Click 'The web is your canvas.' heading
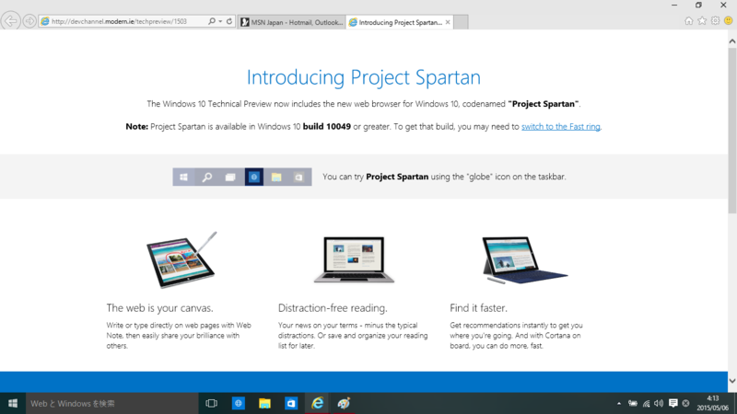The image size is (737, 414). (x=159, y=308)
